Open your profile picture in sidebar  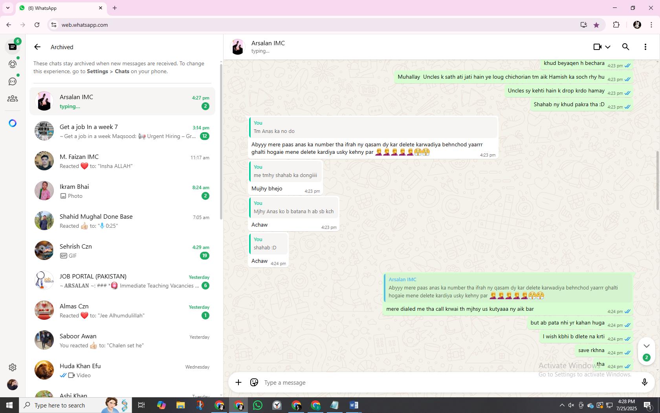pos(13,385)
